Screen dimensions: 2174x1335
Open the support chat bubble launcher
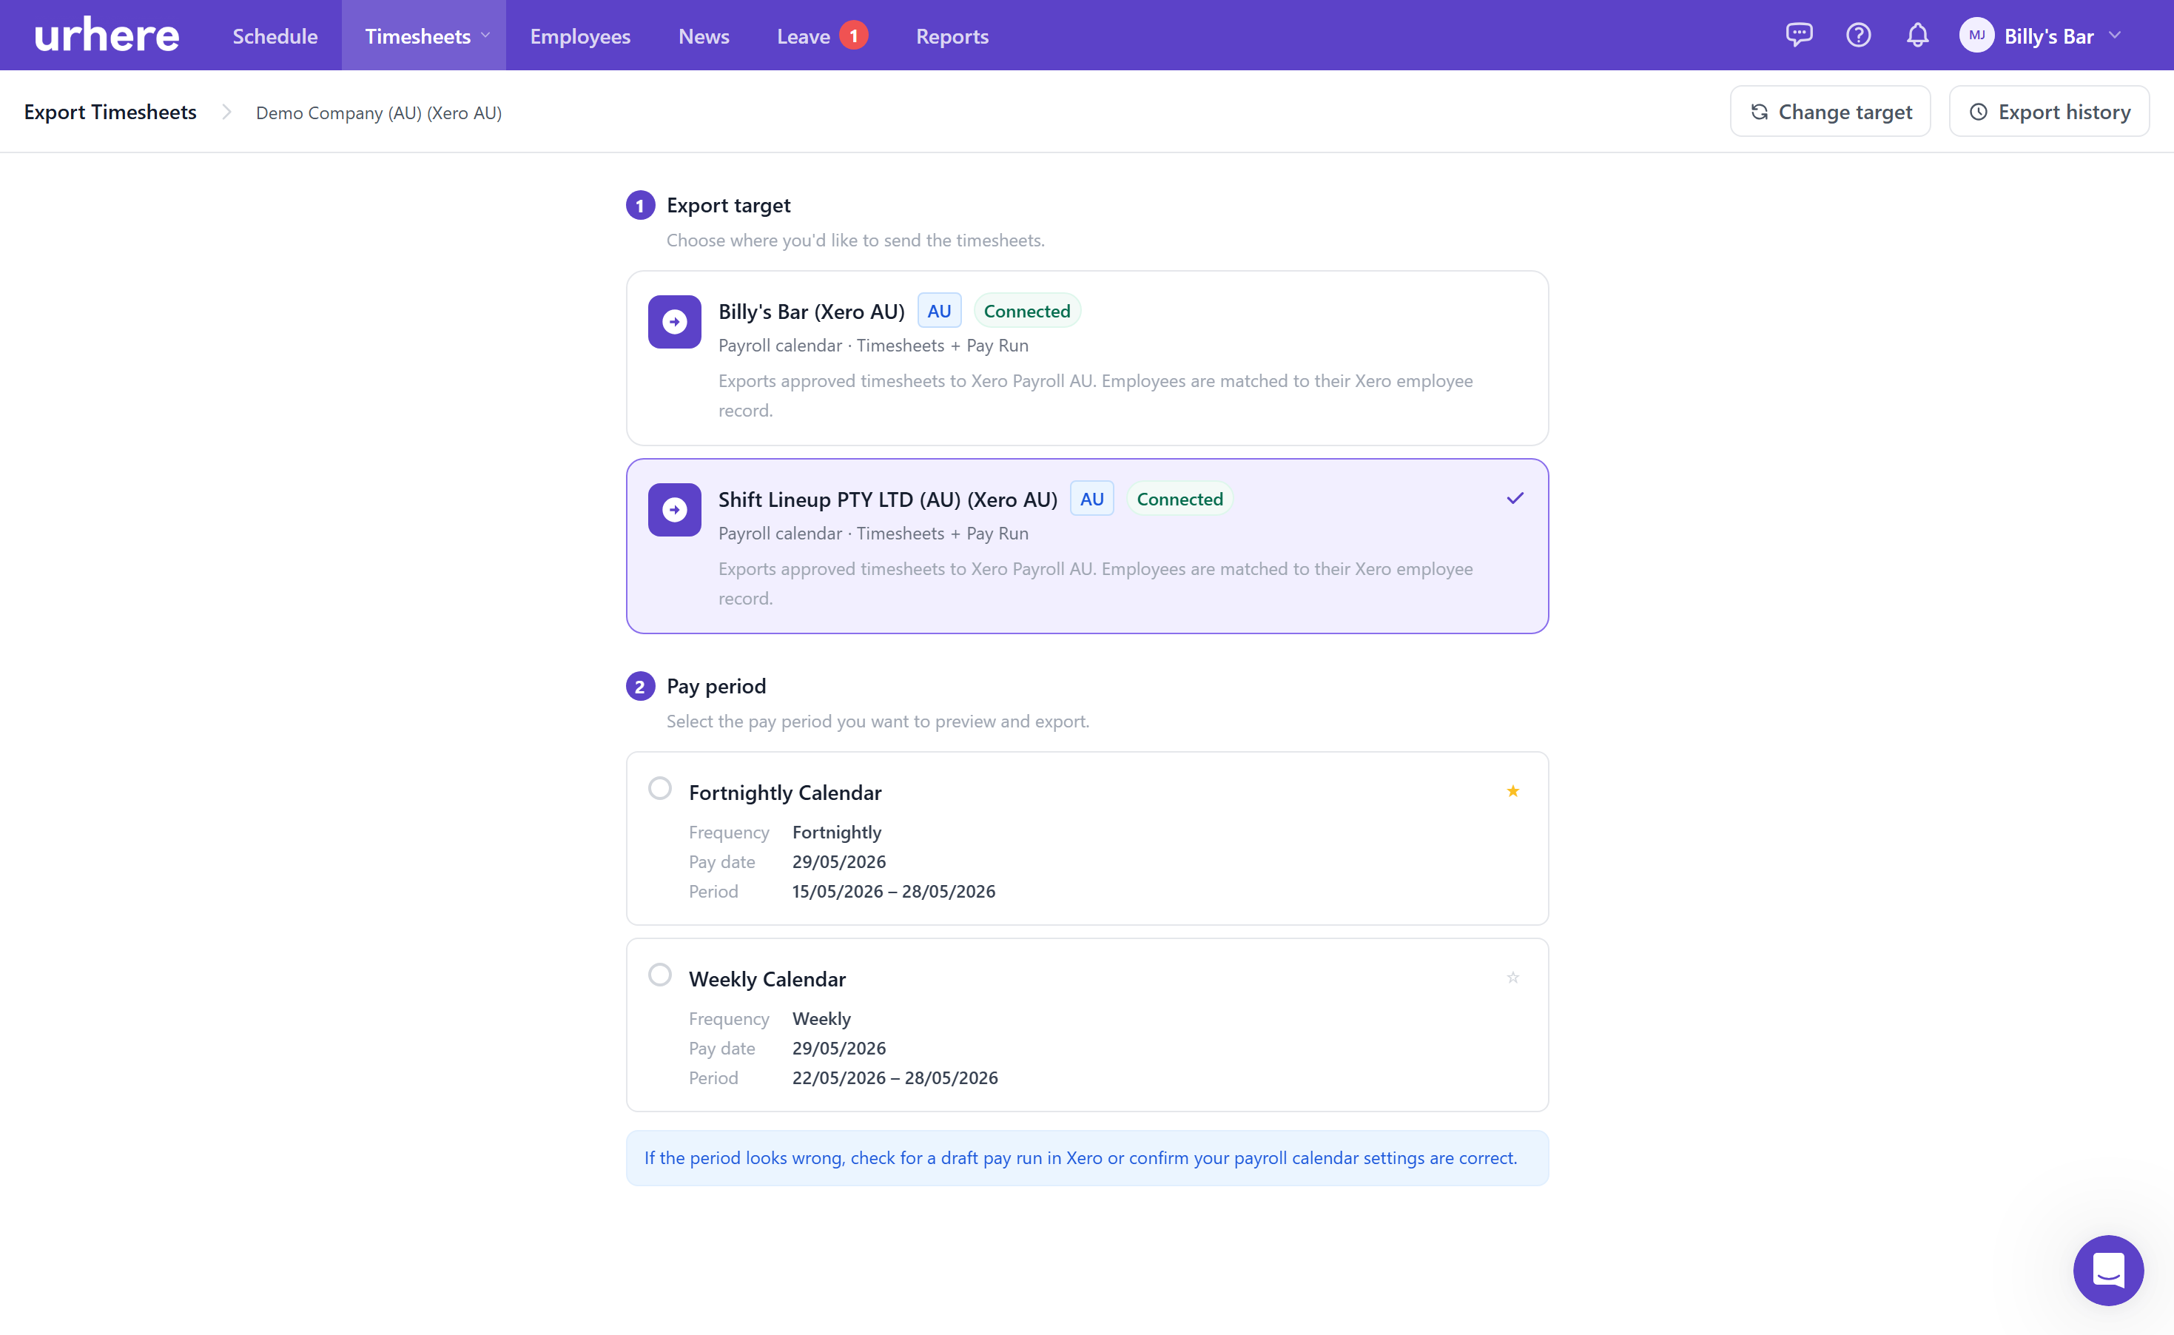2108,1270
